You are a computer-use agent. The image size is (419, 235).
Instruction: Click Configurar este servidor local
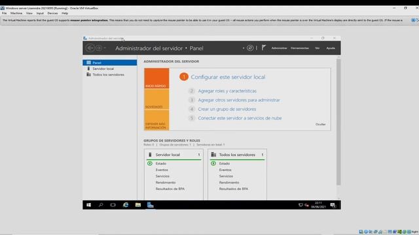(x=228, y=77)
